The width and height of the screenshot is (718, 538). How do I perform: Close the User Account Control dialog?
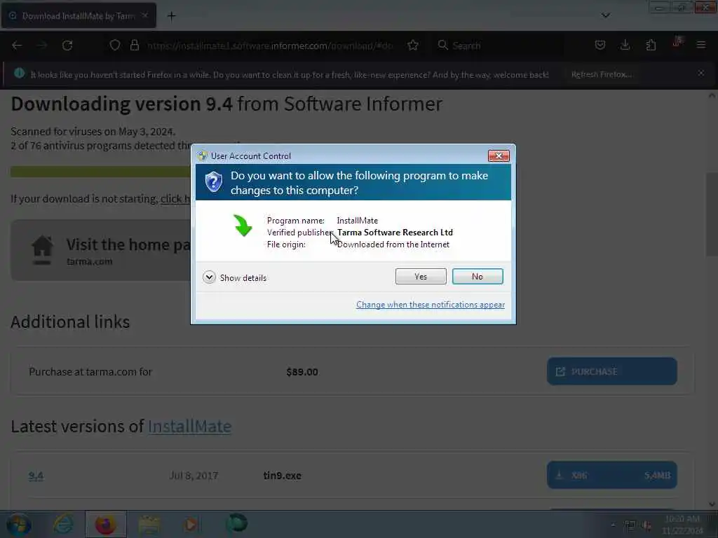coord(499,156)
